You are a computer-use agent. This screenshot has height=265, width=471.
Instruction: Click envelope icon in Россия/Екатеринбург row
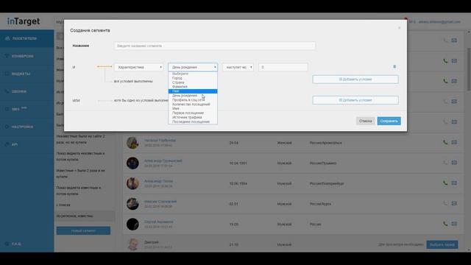click(454, 183)
